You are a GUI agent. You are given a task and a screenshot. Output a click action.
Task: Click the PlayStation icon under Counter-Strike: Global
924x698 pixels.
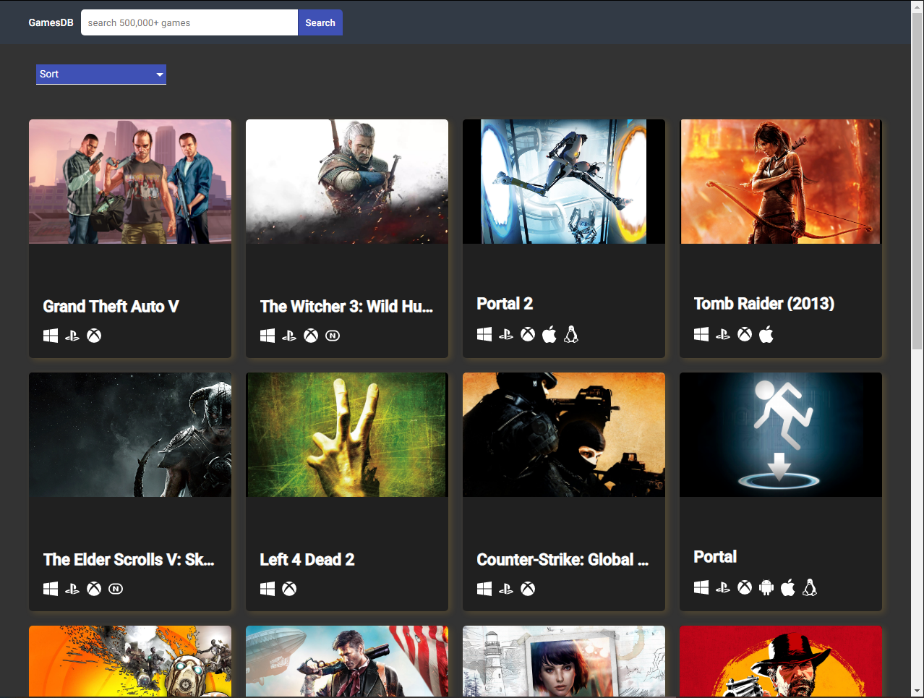(506, 589)
